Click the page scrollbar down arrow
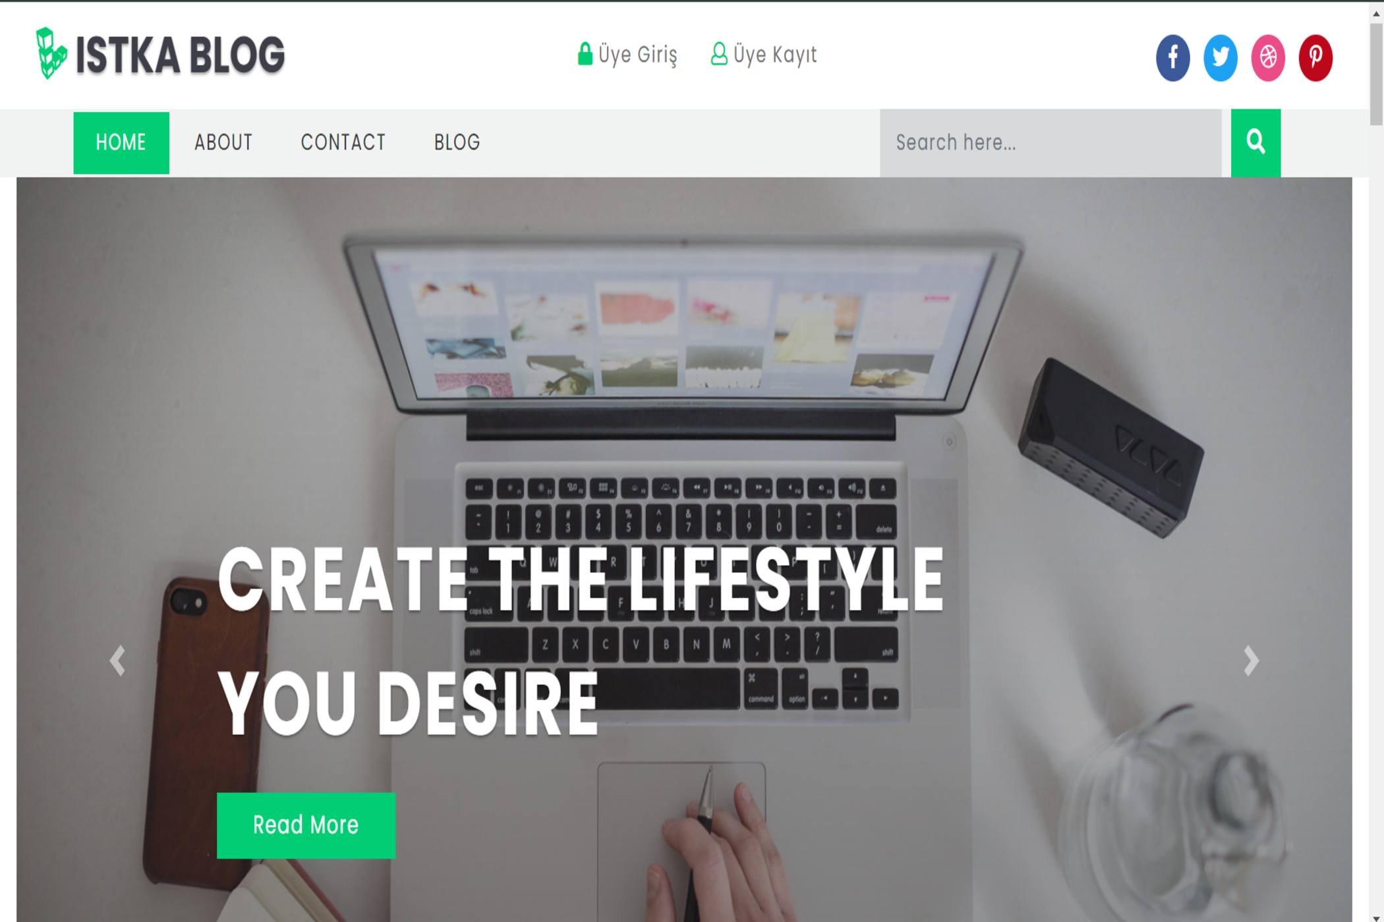Screen dimensions: 1384x922 click(x=1376, y=915)
